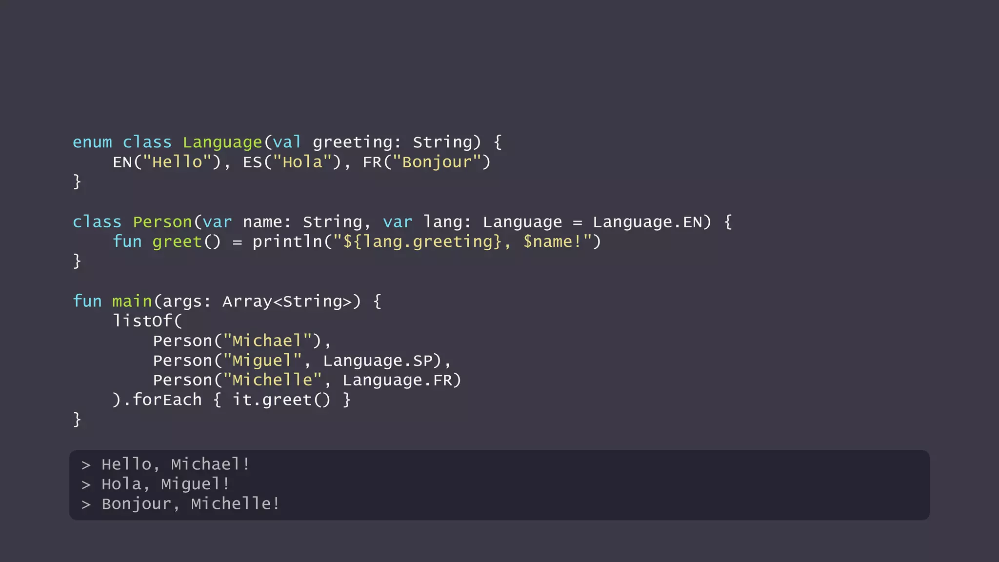The image size is (999, 562).
Task: Click the '${lang.greeting}' template expression
Action: (422, 241)
